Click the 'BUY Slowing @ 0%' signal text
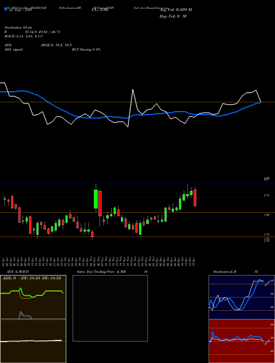Image resolution: width=275 pixels, height=363 pixels. click(x=86, y=50)
